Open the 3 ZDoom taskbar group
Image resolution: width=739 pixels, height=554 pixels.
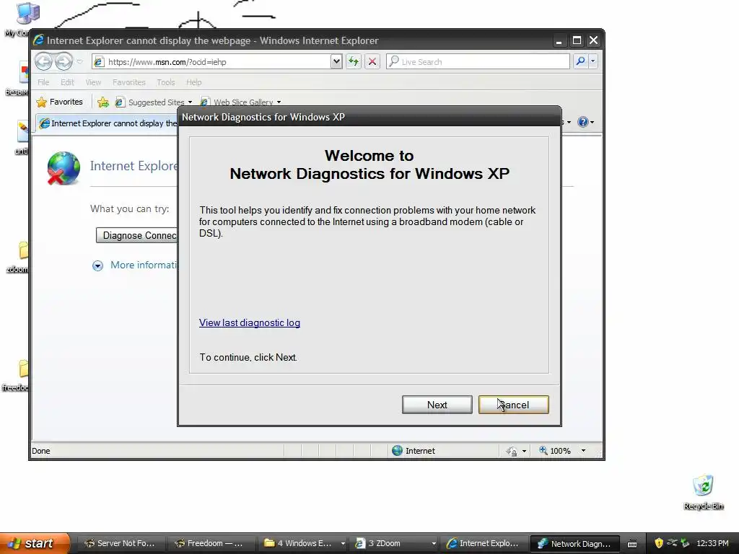(x=395, y=543)
